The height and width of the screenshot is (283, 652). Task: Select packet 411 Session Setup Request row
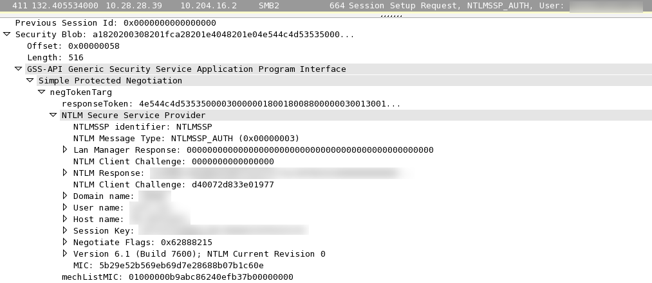coord(326,6)
